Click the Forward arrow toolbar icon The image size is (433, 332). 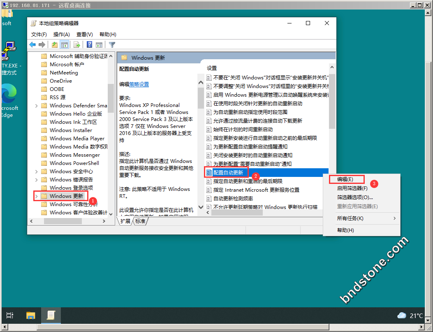[42, 45]
